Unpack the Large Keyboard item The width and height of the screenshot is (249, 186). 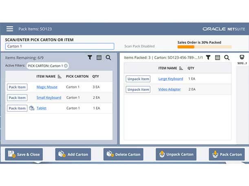tap(138, 79)
